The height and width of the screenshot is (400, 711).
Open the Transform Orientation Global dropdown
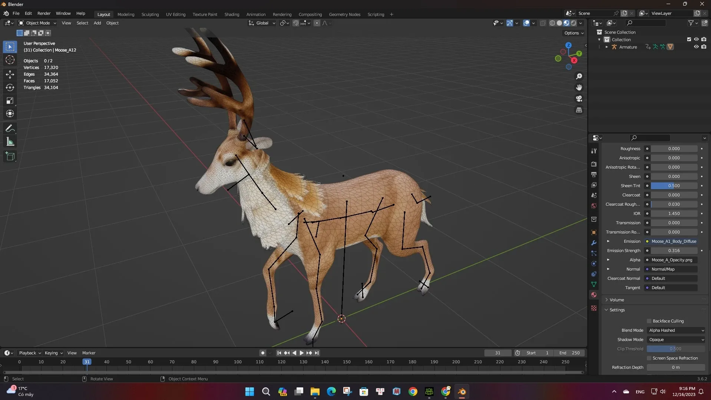point(262,23)
